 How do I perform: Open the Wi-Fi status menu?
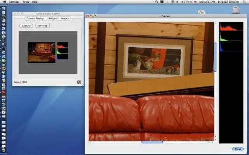point(173,2)
